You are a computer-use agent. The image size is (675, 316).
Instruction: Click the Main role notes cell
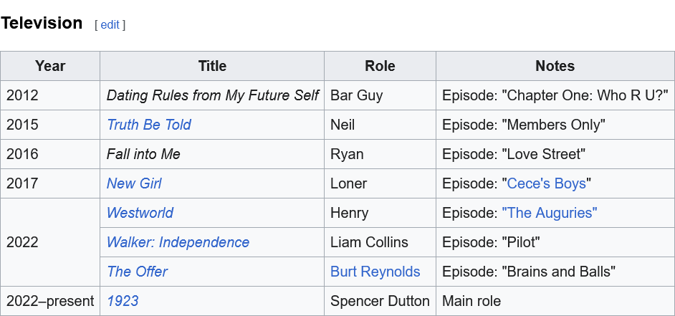click(x=471, y=301)
